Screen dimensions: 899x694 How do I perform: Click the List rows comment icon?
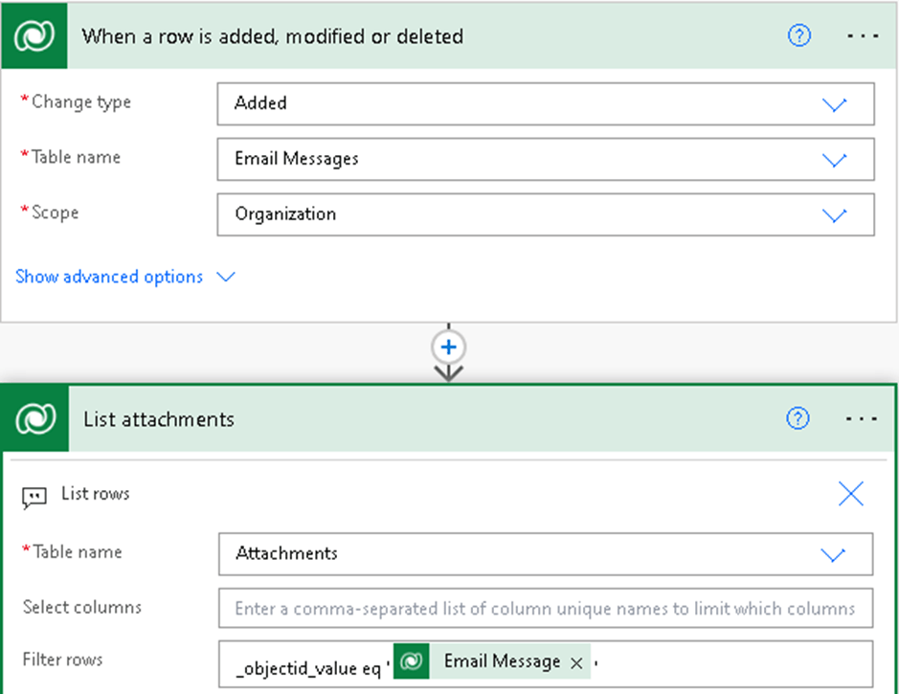[34, 496]
